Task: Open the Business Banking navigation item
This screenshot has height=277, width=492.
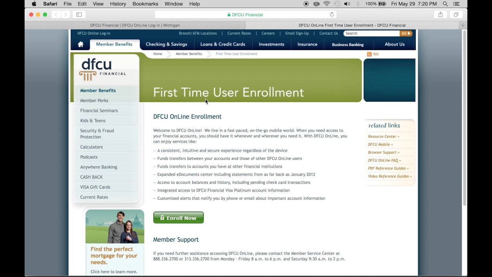Action: click(348, 45)
